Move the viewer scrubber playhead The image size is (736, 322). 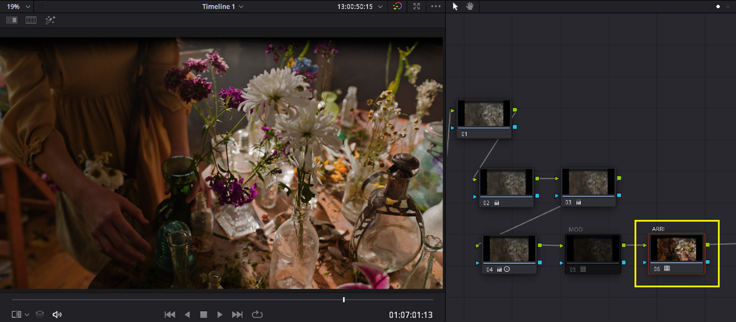pos(344,300)
